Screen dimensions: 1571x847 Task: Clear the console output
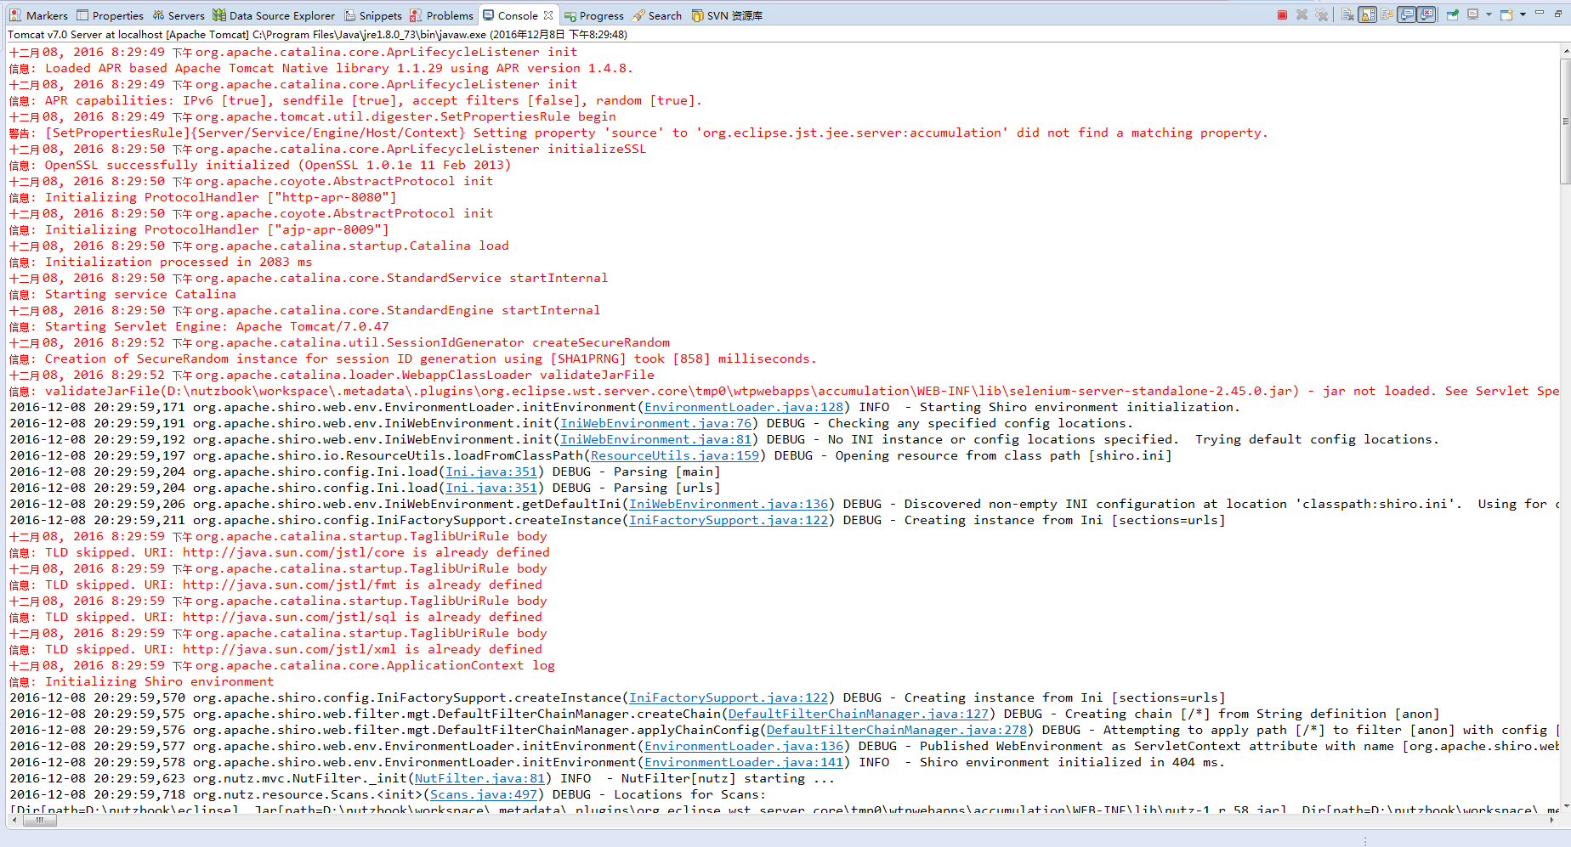[x=1347, y=15]
